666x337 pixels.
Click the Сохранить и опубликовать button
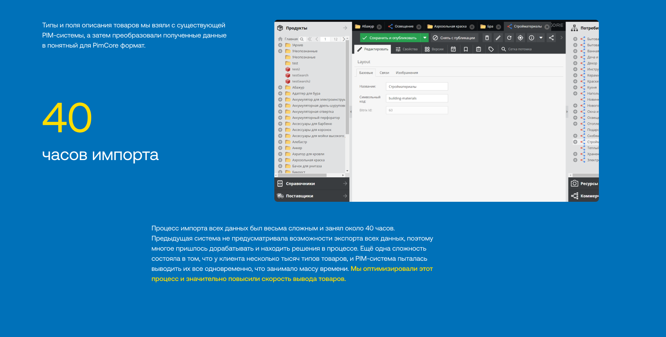(390, 38)
